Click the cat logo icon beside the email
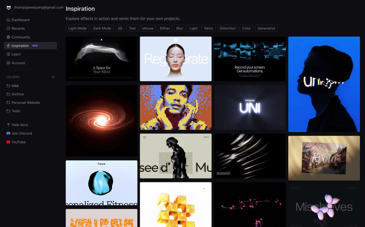The image size is (365, 227). [9, 8]
